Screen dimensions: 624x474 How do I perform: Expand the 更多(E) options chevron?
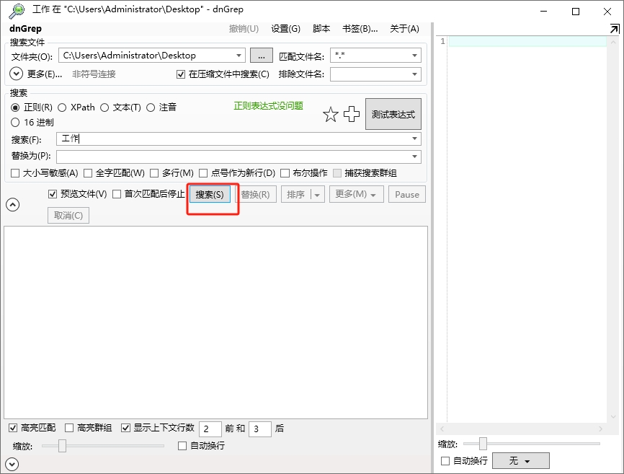pos(14,74)
